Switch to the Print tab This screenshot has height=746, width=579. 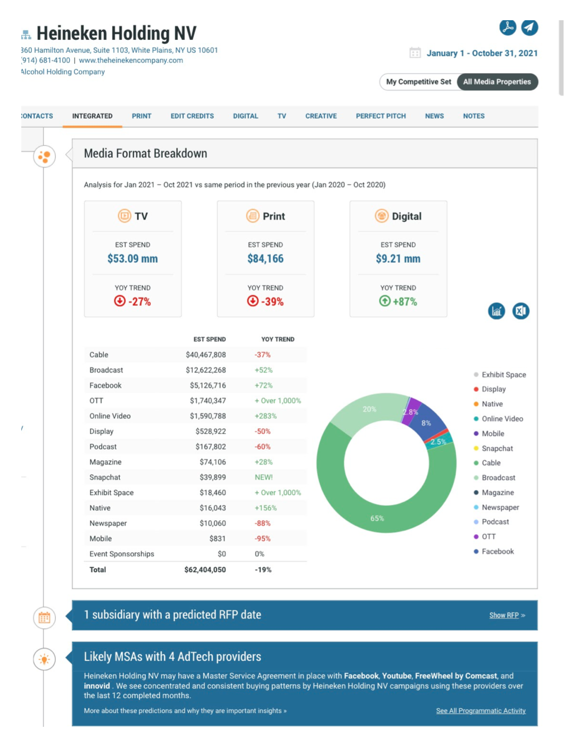142,116
